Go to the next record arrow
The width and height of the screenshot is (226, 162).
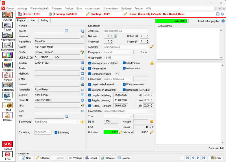[x=198, y=158]
